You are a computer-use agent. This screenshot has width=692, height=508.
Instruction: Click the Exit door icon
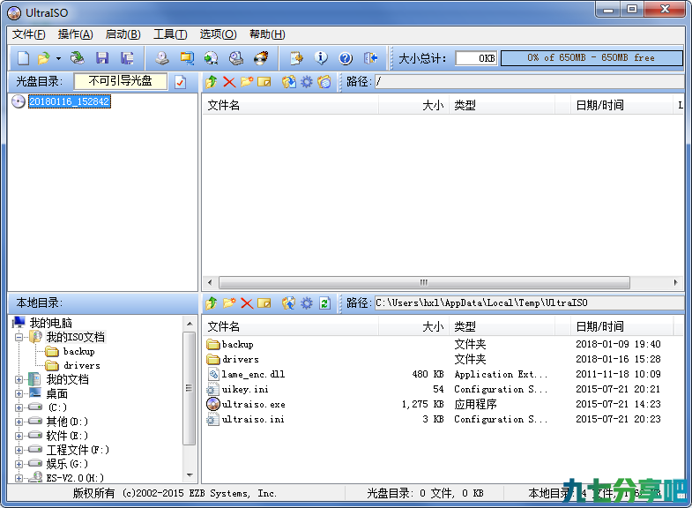click(370, 58)
